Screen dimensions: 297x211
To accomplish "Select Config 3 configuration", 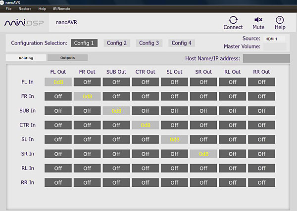I will (149, 43).
